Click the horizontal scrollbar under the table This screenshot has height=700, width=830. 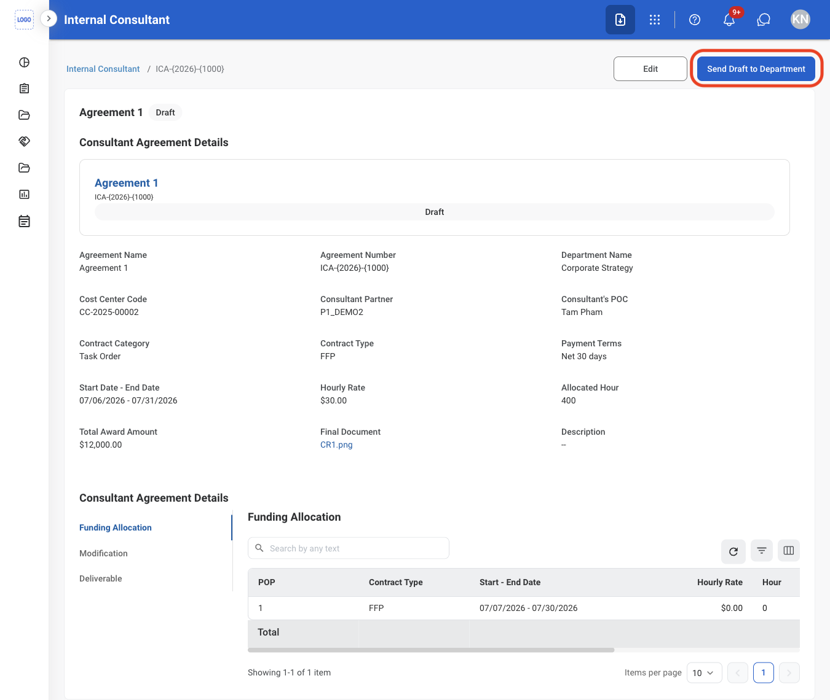[431, 650]
